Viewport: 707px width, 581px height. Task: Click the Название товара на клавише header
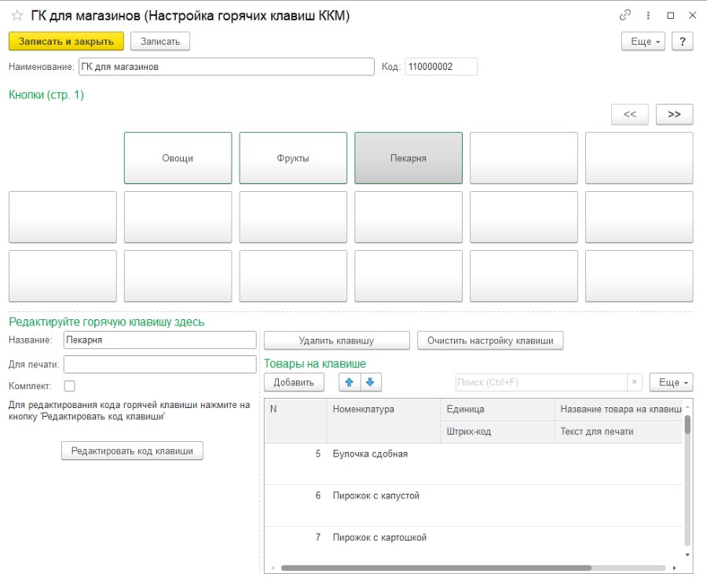pos(619,410)
